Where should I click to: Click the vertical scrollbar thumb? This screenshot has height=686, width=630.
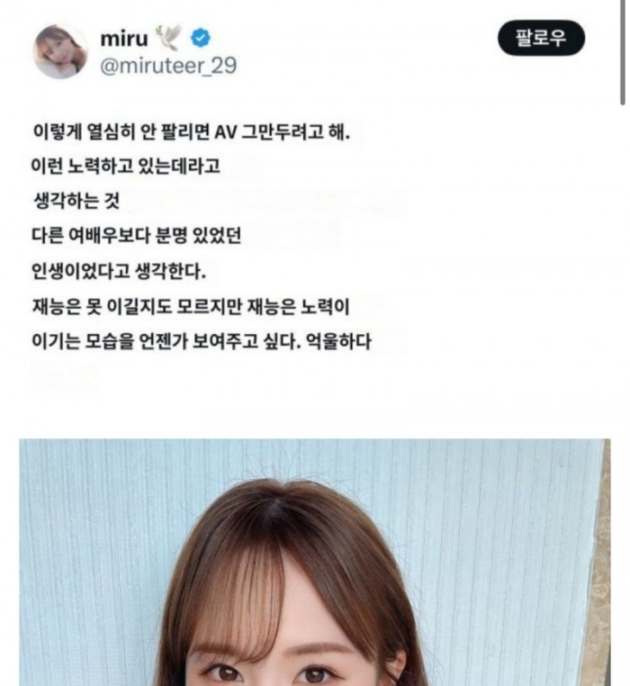tap(623, 52)
